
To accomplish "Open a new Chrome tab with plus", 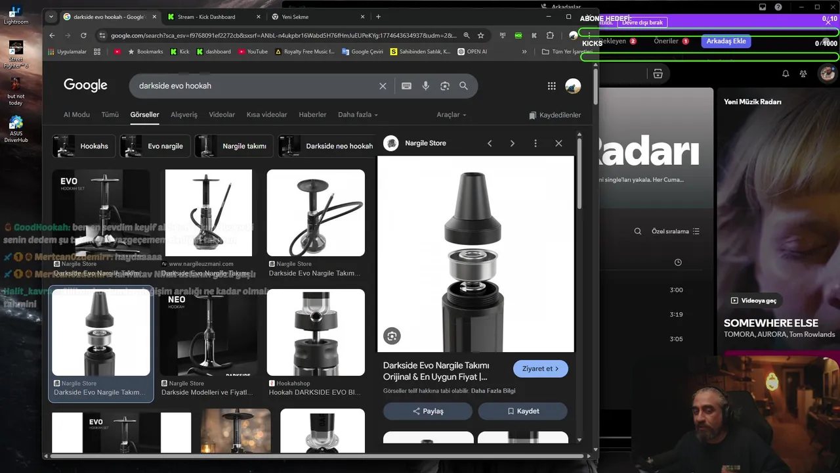I will coord(378,16).
